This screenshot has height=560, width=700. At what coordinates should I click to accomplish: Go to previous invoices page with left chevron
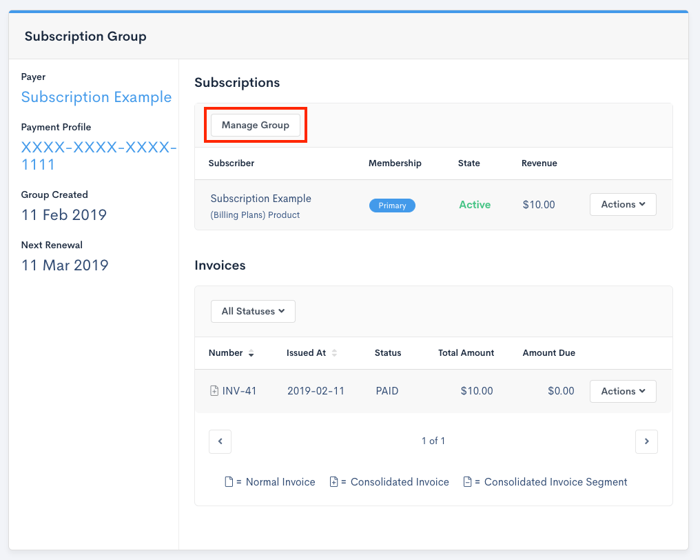click(220, 441)
